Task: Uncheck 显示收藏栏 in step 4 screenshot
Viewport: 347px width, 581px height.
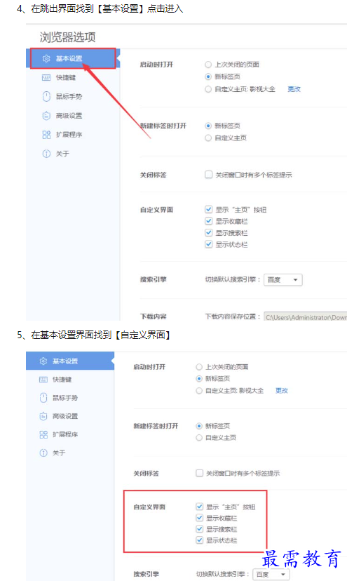Action: point(208,221)
